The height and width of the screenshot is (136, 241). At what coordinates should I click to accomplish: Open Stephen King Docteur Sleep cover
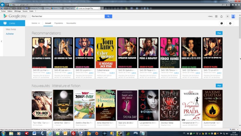(x=170, y=105)
